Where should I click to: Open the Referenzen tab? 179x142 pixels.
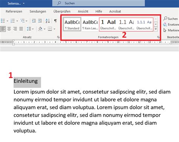tap(14, 11)
